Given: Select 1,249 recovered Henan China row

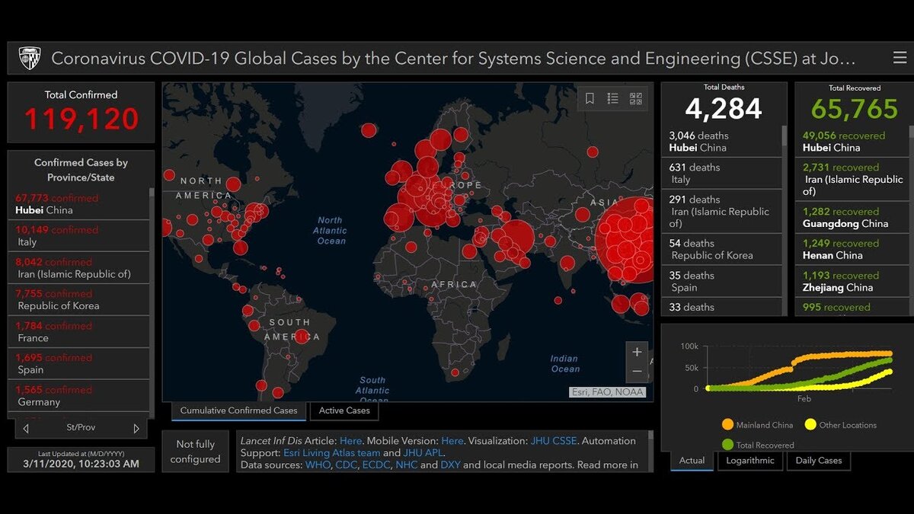Looking at the screenshot, I should pyautogui.click(x=852, y=250).
